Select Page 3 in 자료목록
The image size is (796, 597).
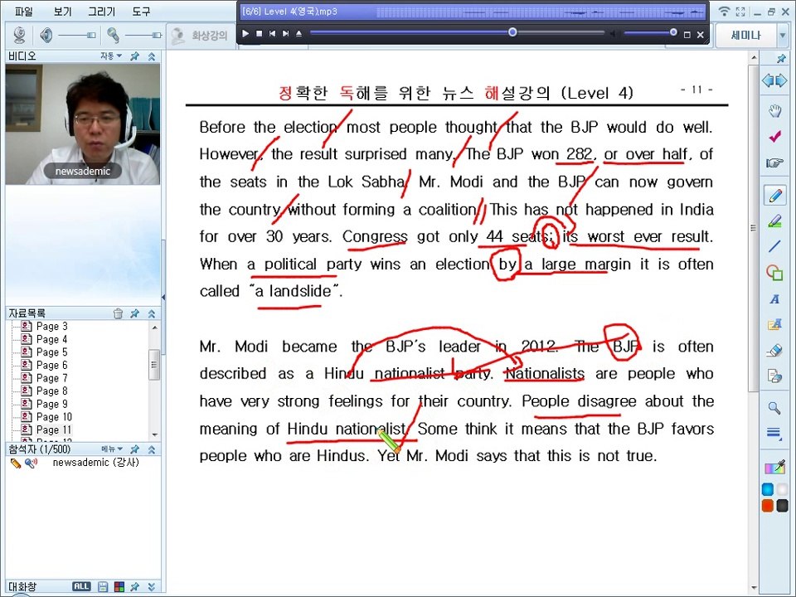point(51,326)
